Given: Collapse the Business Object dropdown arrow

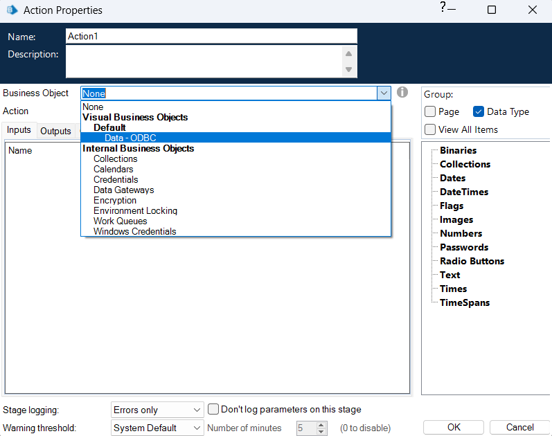Looking at the screenshot, I should coord(384,93).
